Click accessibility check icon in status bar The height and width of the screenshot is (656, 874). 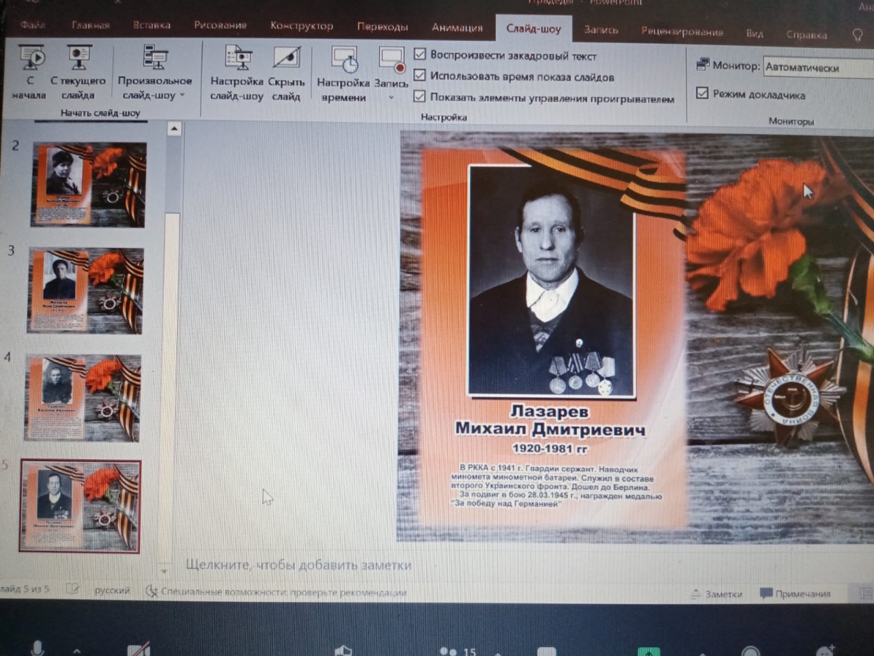152,591
